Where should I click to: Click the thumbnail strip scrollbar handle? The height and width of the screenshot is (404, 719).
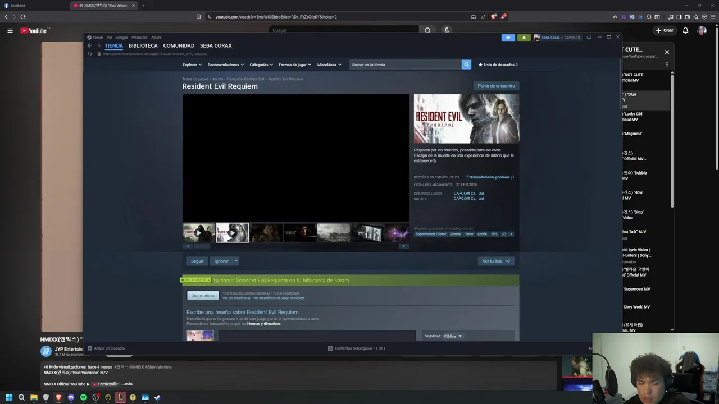pos(202,246)
